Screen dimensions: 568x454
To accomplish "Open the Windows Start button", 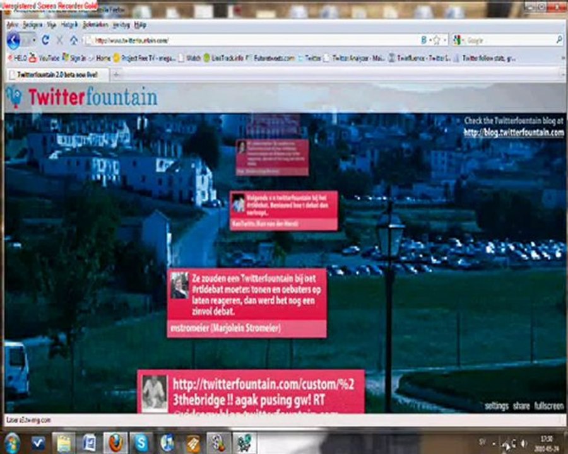I will coord(13,443).
